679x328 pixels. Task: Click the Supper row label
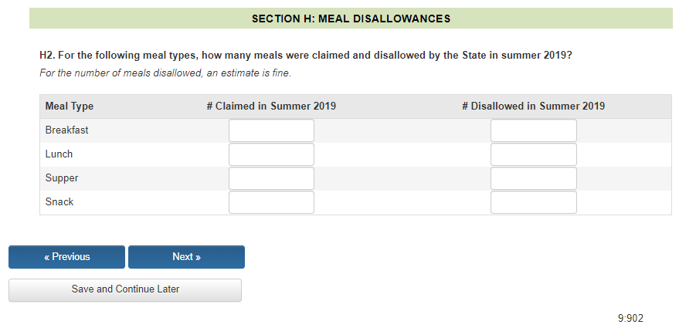pos(62,178)
